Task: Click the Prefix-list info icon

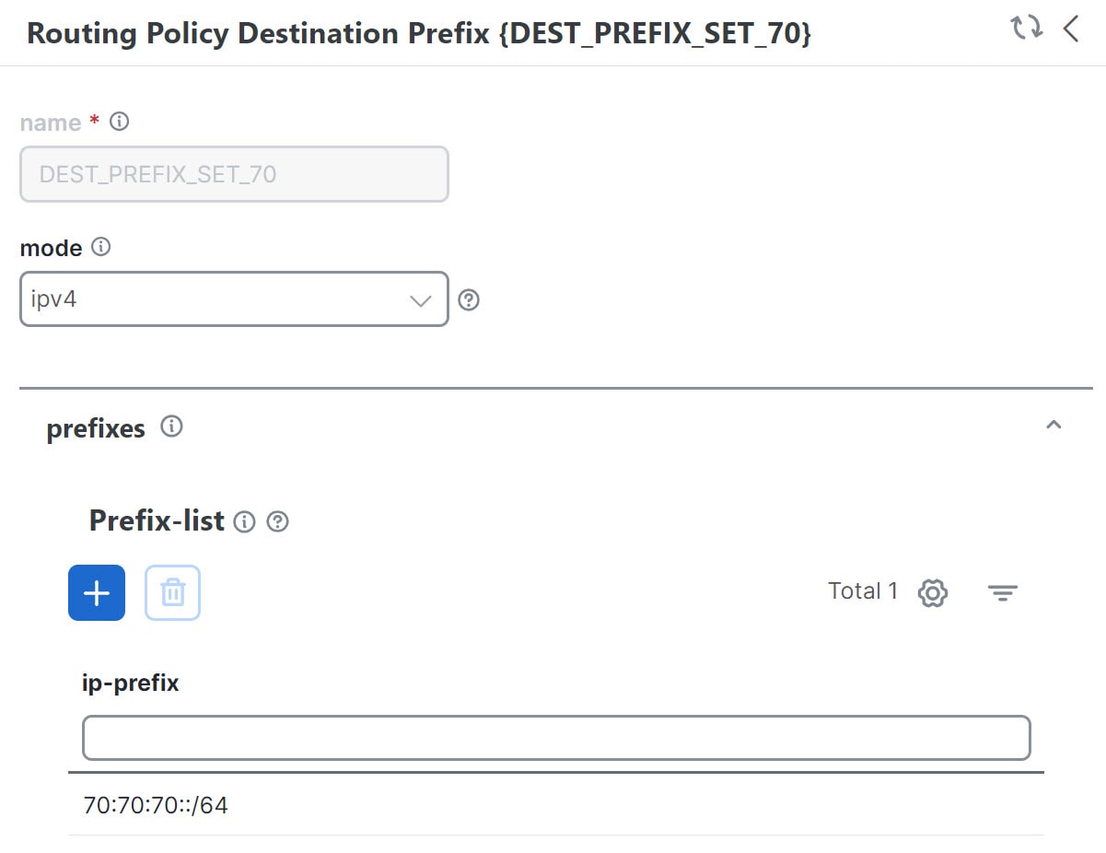Action: (244, 521)
